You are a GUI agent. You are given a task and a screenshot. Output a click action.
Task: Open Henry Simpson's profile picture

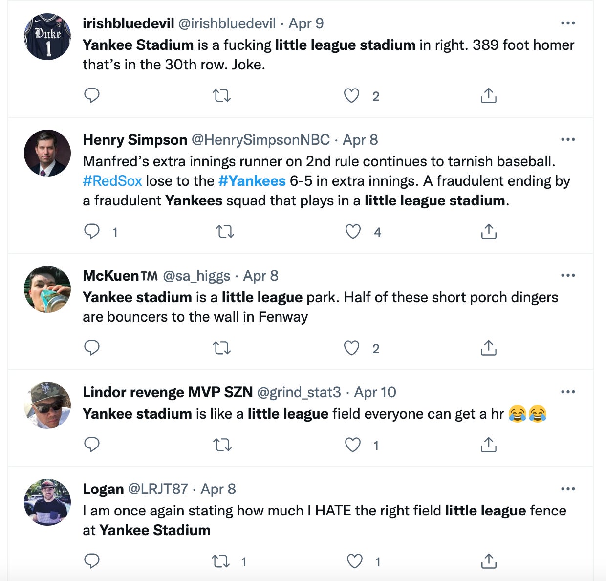47,153
